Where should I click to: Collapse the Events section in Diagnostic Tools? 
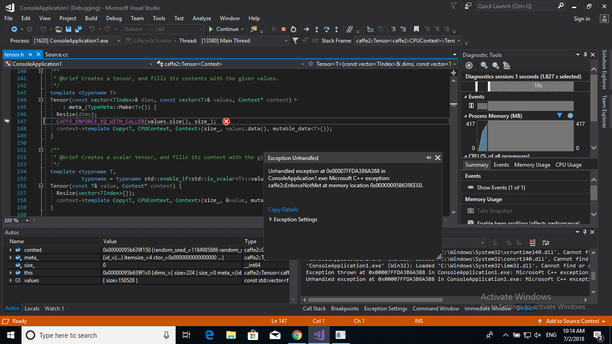pos(466,96)
